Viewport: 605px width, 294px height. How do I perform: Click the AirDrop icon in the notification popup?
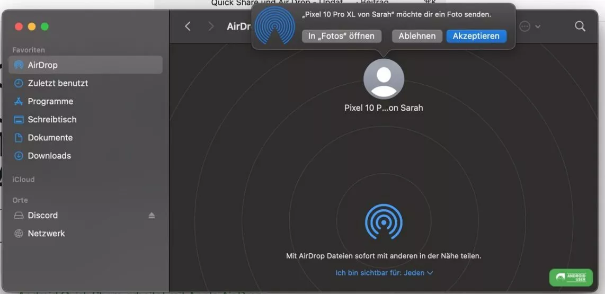(x=275, y=26)
